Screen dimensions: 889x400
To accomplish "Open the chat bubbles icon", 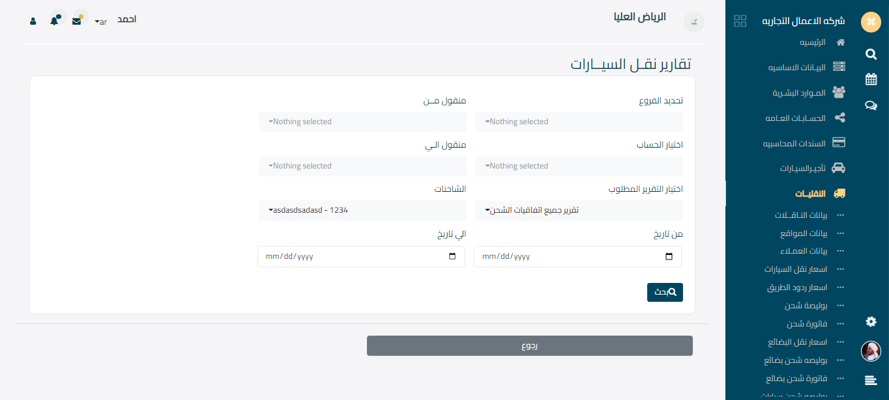I will 871,105.
